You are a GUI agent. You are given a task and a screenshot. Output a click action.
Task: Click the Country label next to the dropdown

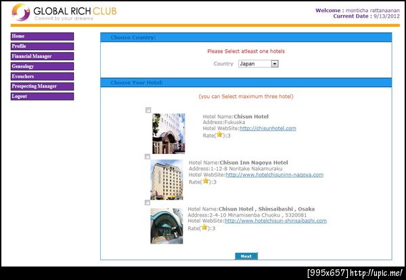pos(223,63)
